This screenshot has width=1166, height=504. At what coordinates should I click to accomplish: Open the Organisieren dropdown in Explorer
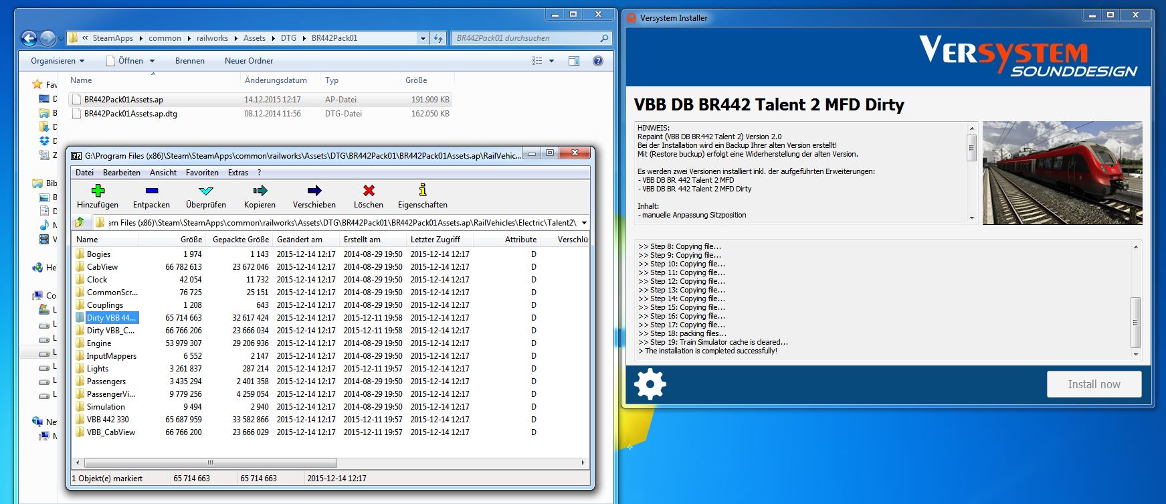(58, 61)
